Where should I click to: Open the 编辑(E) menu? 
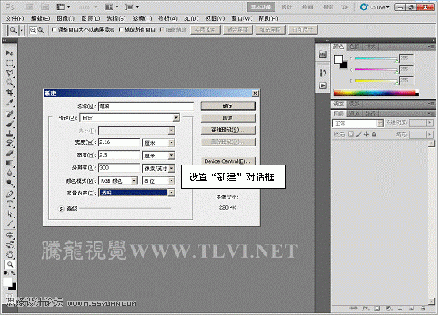click(40, 18)
